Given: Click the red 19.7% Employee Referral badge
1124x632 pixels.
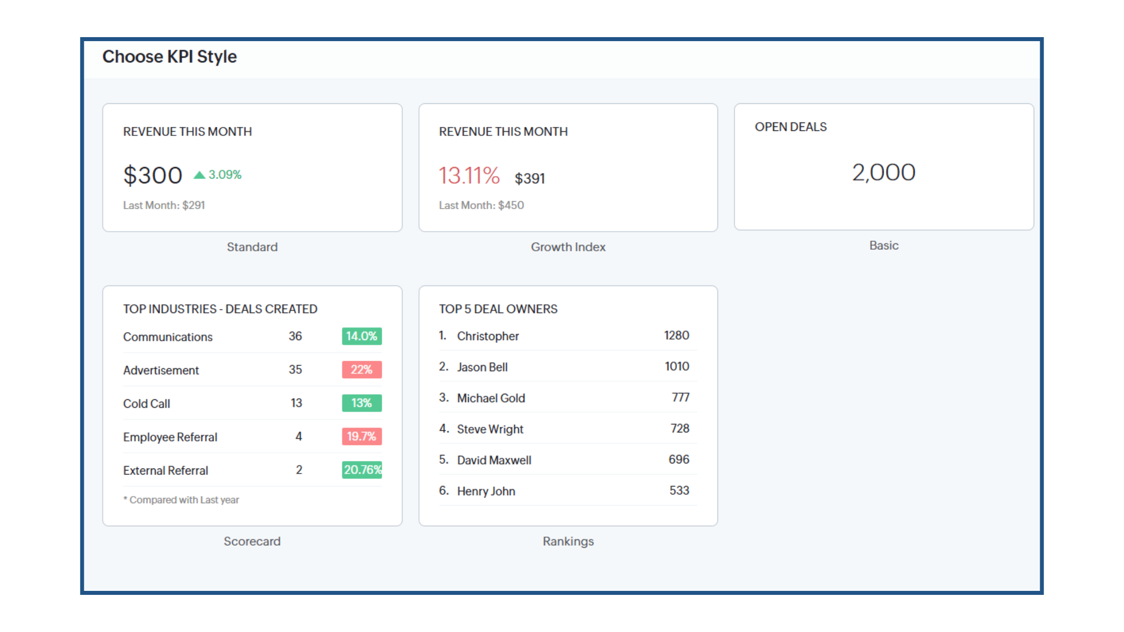Looking at the screenshot, I should click(362, 436).
